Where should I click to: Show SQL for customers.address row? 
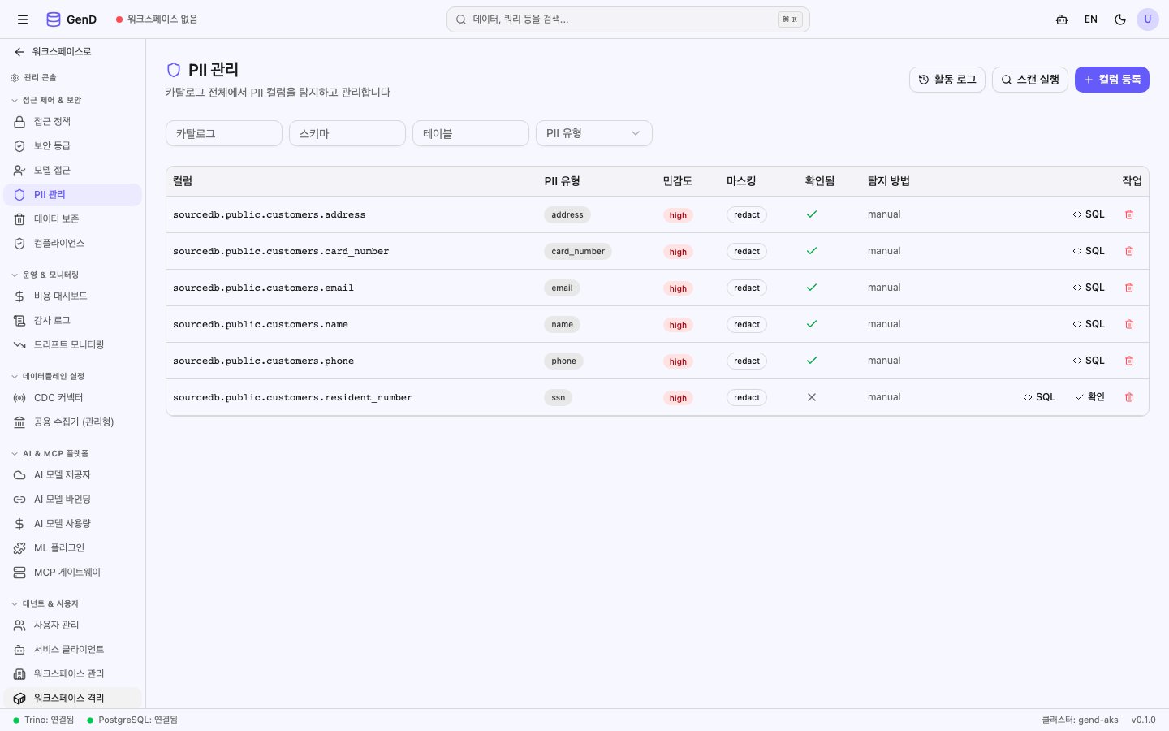1089,214
